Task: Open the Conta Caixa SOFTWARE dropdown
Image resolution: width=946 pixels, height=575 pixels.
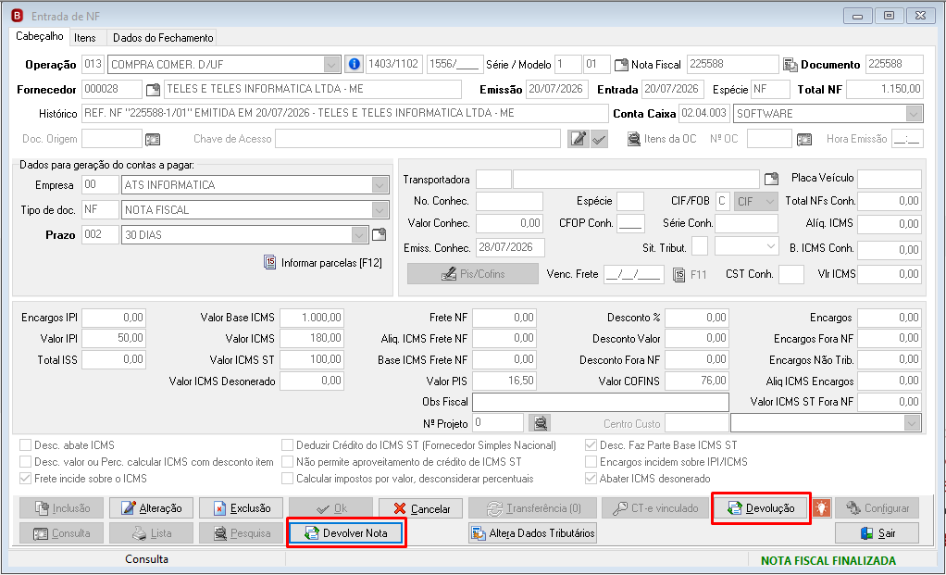Action: coord(914,114)
